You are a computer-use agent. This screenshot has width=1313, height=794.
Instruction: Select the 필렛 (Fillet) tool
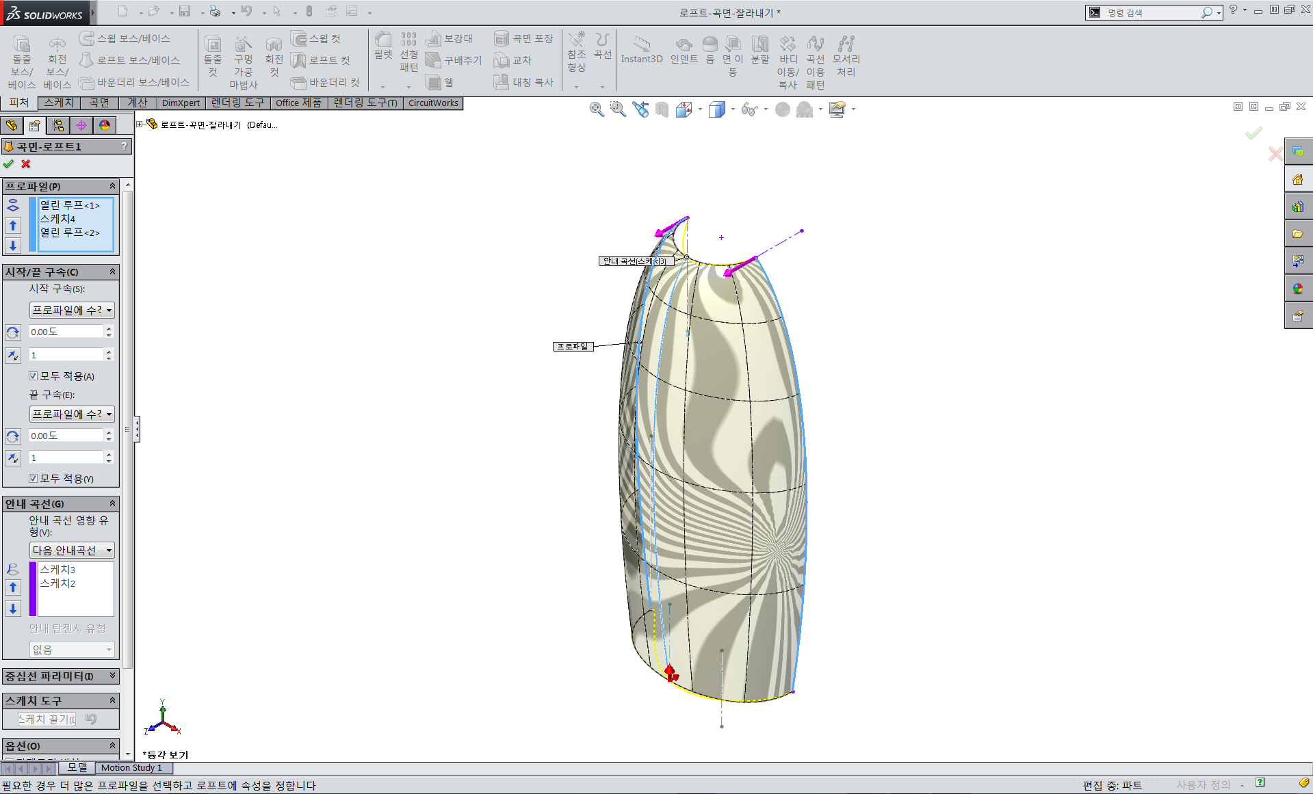coord(383,46)
